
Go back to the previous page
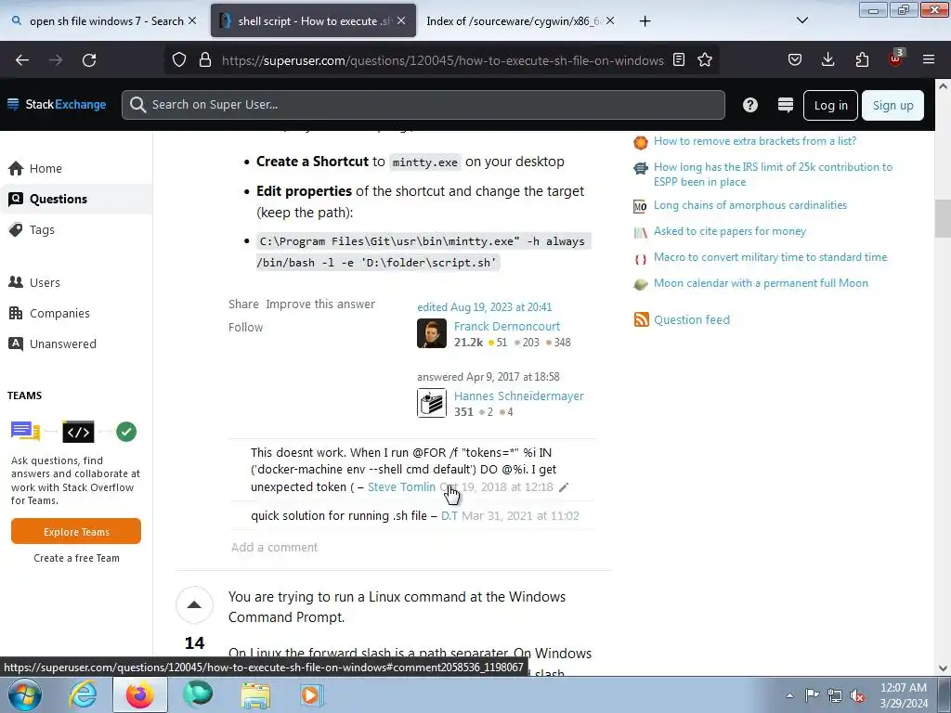(22, 60)
